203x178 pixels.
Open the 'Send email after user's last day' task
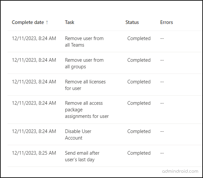[82, 156]
